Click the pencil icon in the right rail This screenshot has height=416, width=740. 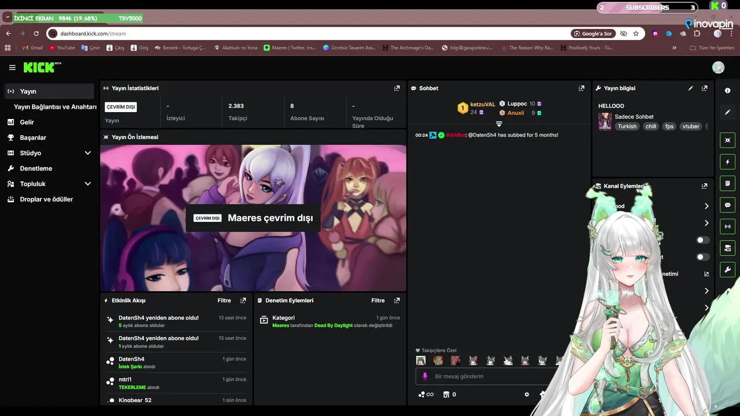(x=727, y=112)
